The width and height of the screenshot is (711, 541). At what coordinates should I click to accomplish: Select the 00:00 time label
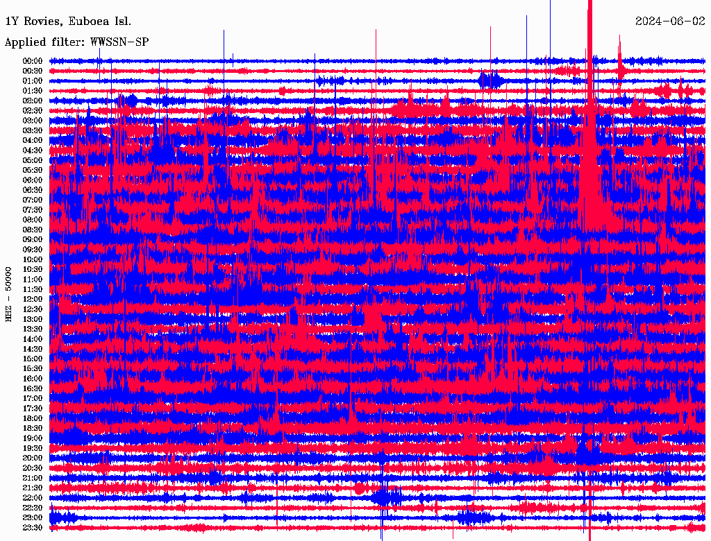33,61
